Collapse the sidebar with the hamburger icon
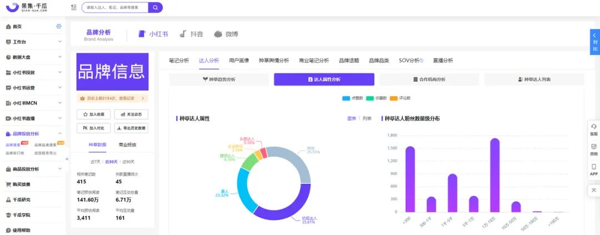The width and height of the screenshot is (600, 235). coord(74,7)
